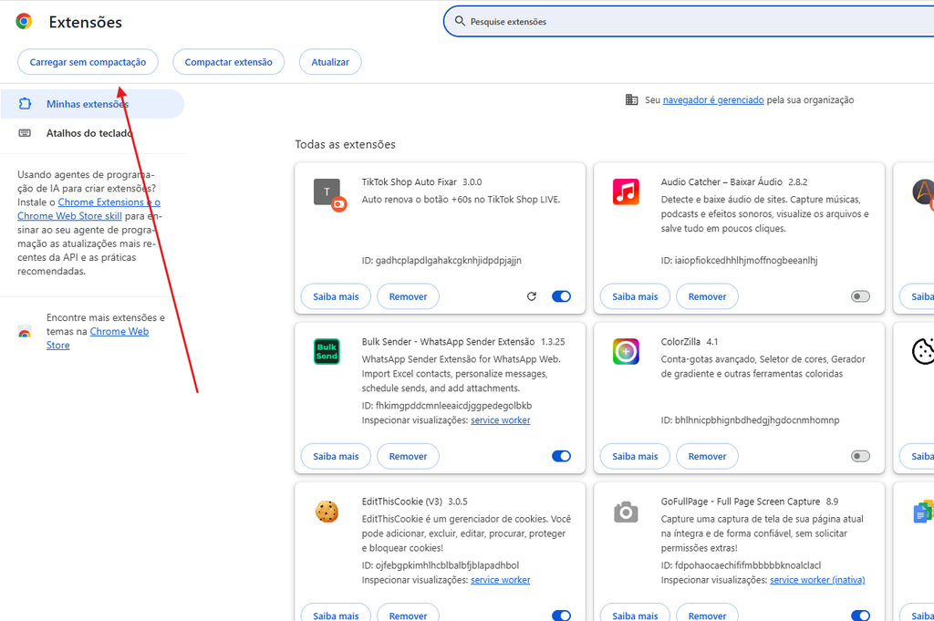Click ID gadhcplapdlgahakcgknhjidpdpjajjn text
This screenshot has height=621, width=934.
(x=441, y=260)
